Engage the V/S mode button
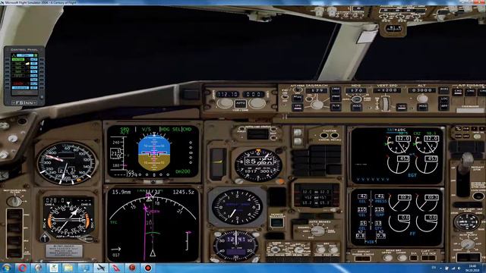Viewport: 486px width, 273px height. click(402, 107)
